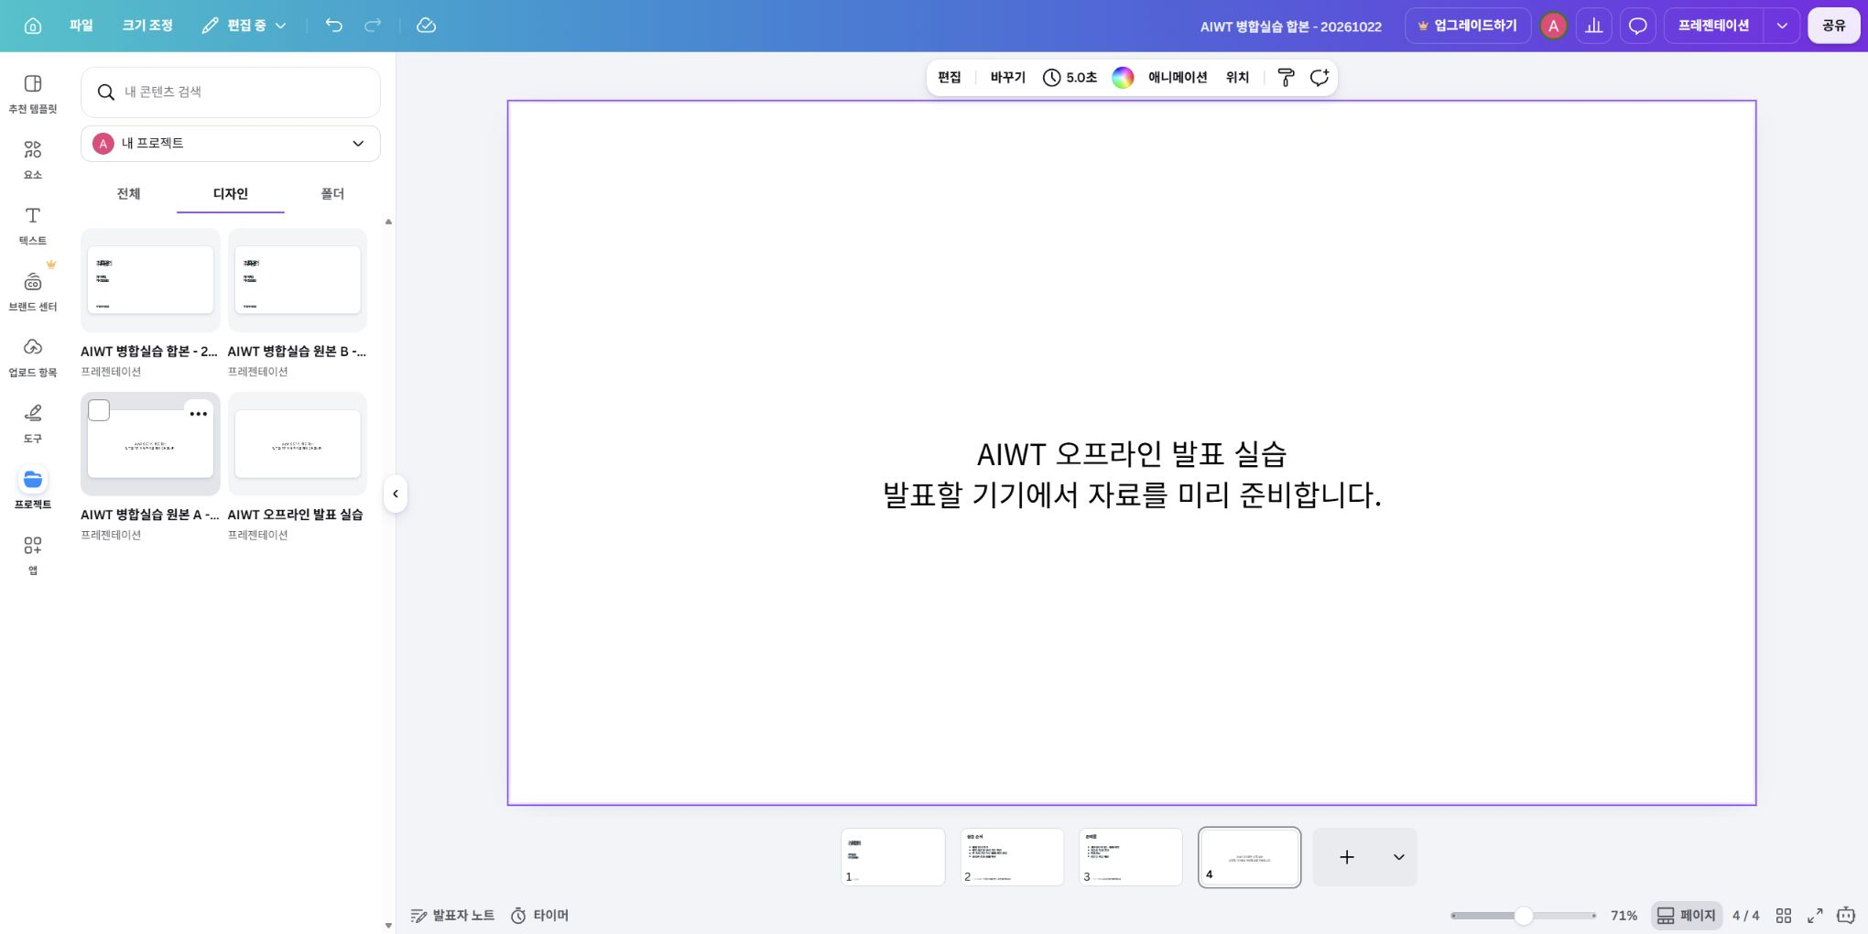Open the Uploads panel

pyautogui.click(x=33, y=358)
